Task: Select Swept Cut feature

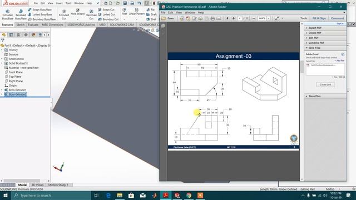Action: pyautogui.click(x=106, y=9)
